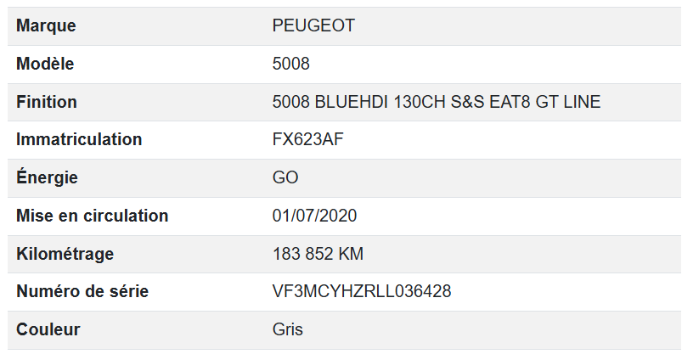Select the Gris color value
682x354 pixels.
[287, 329]
